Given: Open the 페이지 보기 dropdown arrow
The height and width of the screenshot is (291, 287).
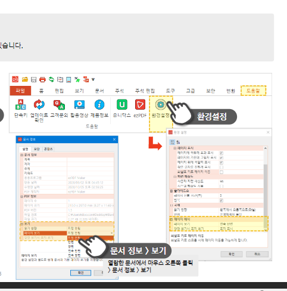Looking at the screenshot, I should (x=112, y=233).
